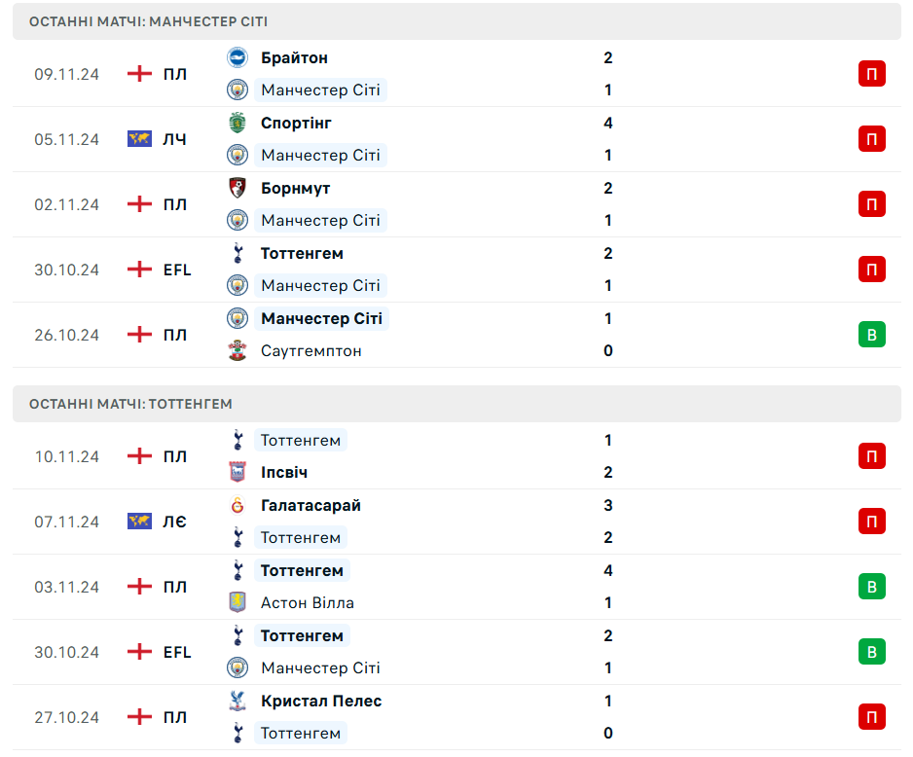
Task: Open the Галатасарай team link
Action: click(x=310, y=506)
